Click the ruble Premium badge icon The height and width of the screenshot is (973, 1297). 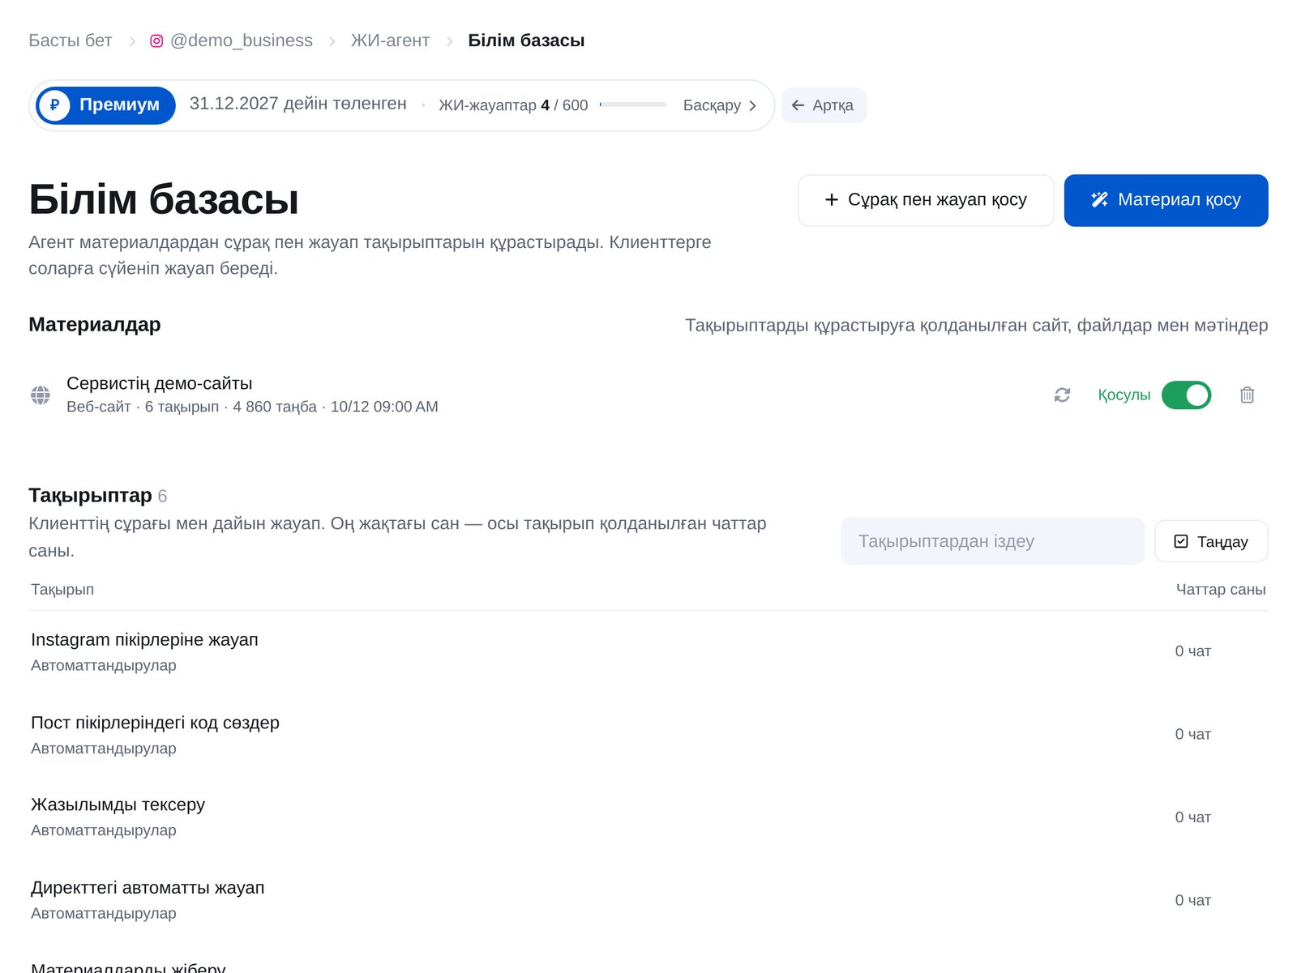(54, 105)
